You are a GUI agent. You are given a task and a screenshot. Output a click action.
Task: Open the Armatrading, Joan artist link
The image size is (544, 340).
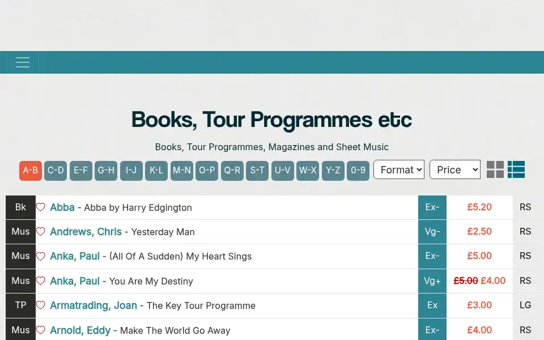[x=93, y=305]
